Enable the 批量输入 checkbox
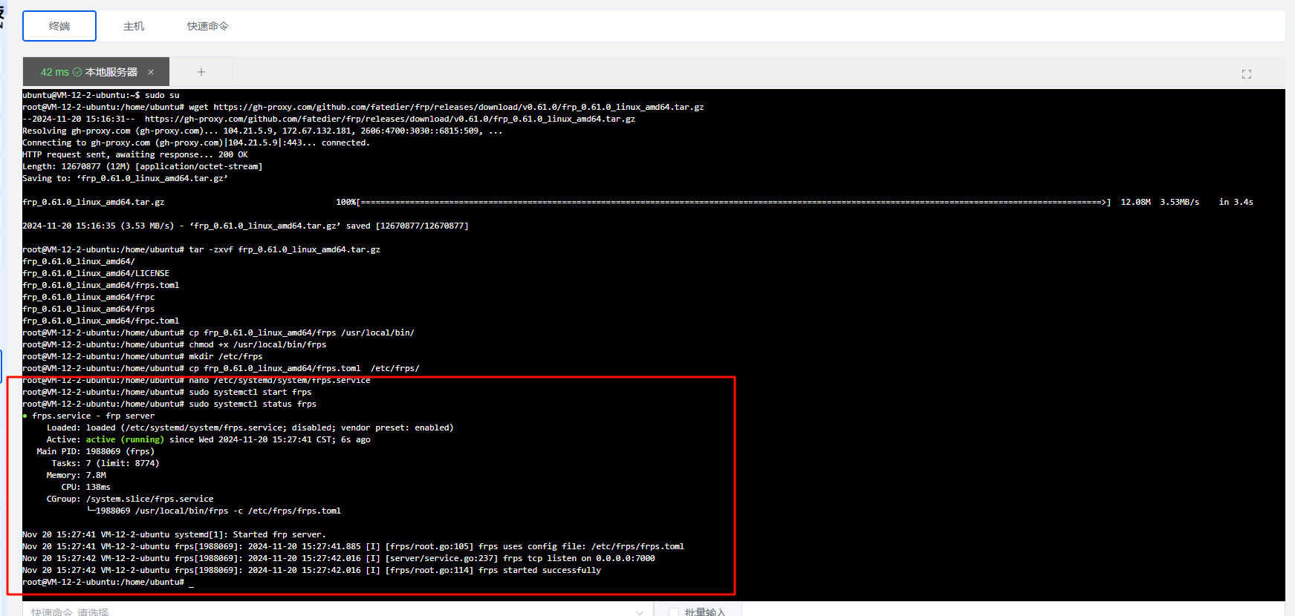Image resolution: width=1295 pixels, height=616 pixels. coord(674,612)
